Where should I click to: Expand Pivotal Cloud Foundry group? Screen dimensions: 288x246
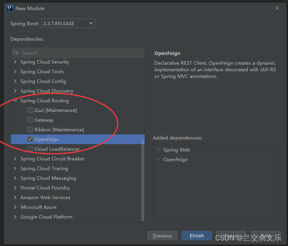(15, 188)
